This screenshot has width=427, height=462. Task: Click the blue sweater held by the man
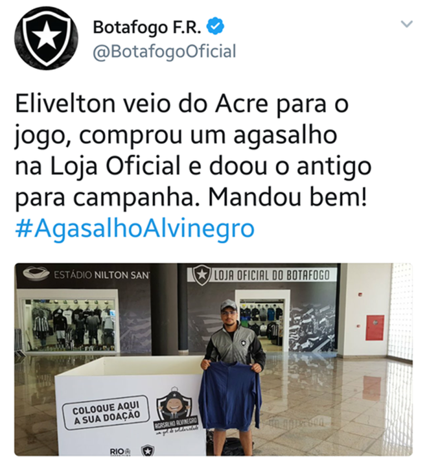(x=230, y=395)
